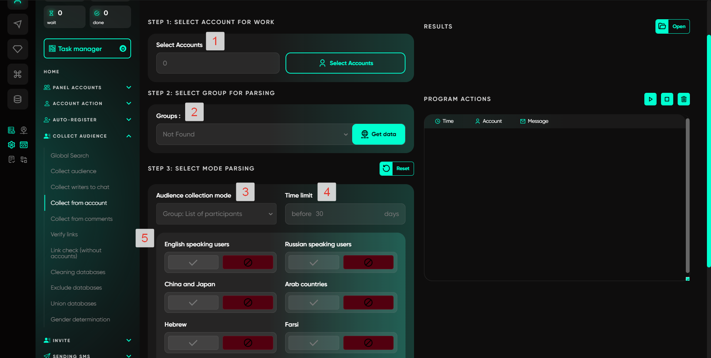
Task: Start the program with play icon
Action: click(650, 99)
